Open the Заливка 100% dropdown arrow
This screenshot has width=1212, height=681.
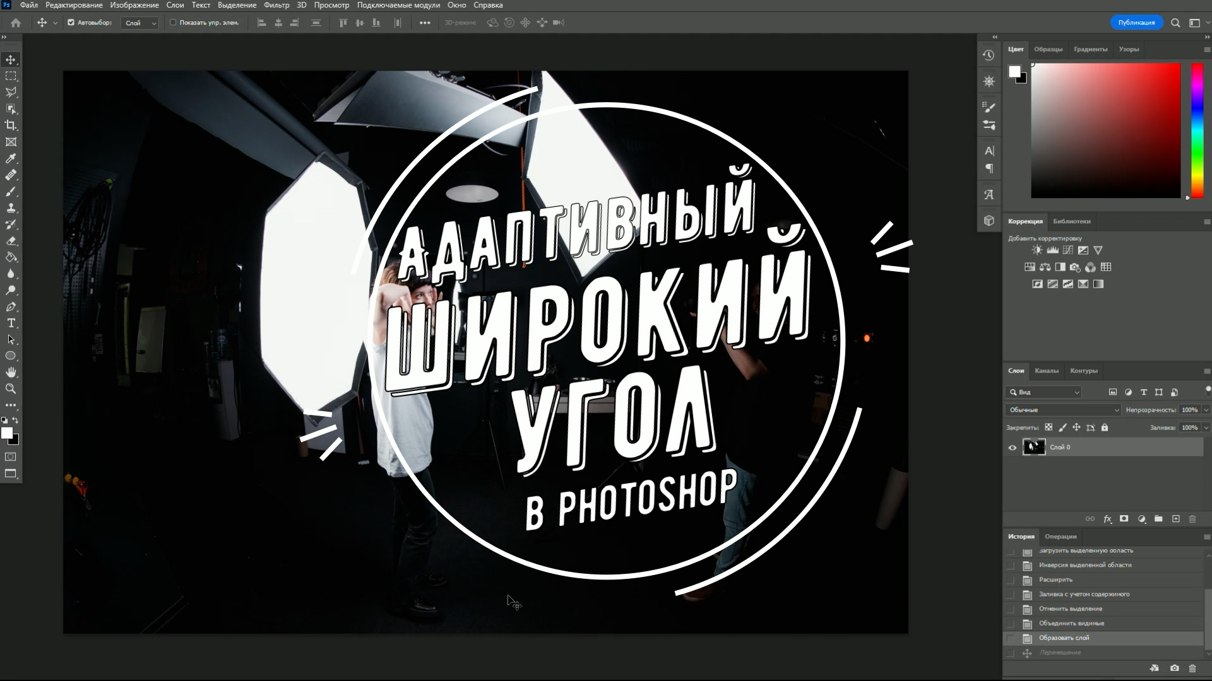click(x=1206, y=428)
